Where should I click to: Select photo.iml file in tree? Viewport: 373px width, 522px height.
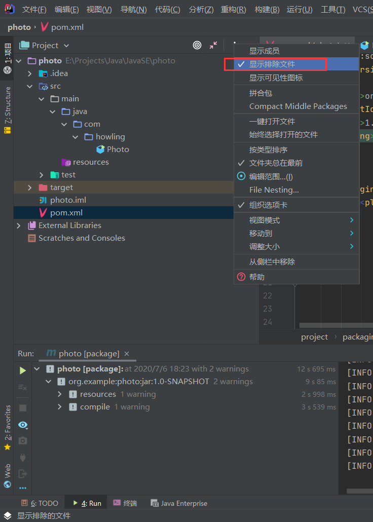[x=63, y=200]
